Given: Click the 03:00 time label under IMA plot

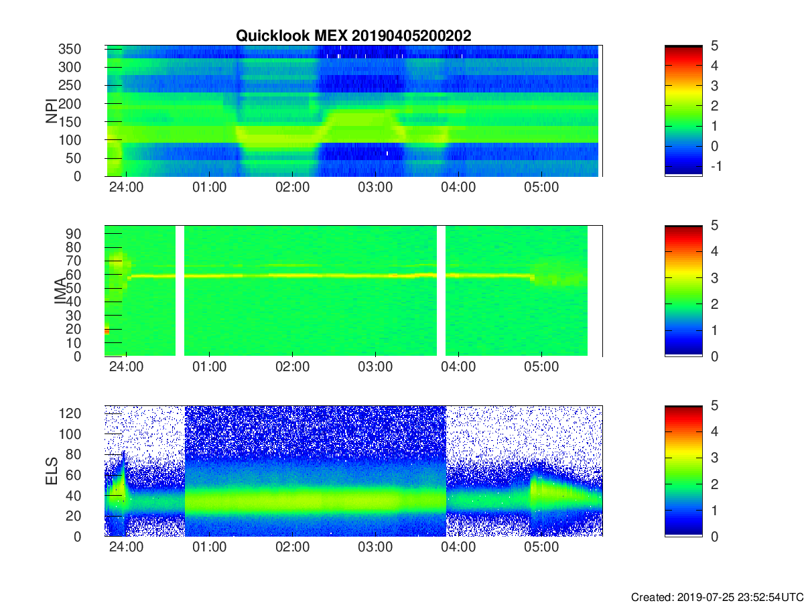Looking at the screenshot, I should (x=375, y=367).
